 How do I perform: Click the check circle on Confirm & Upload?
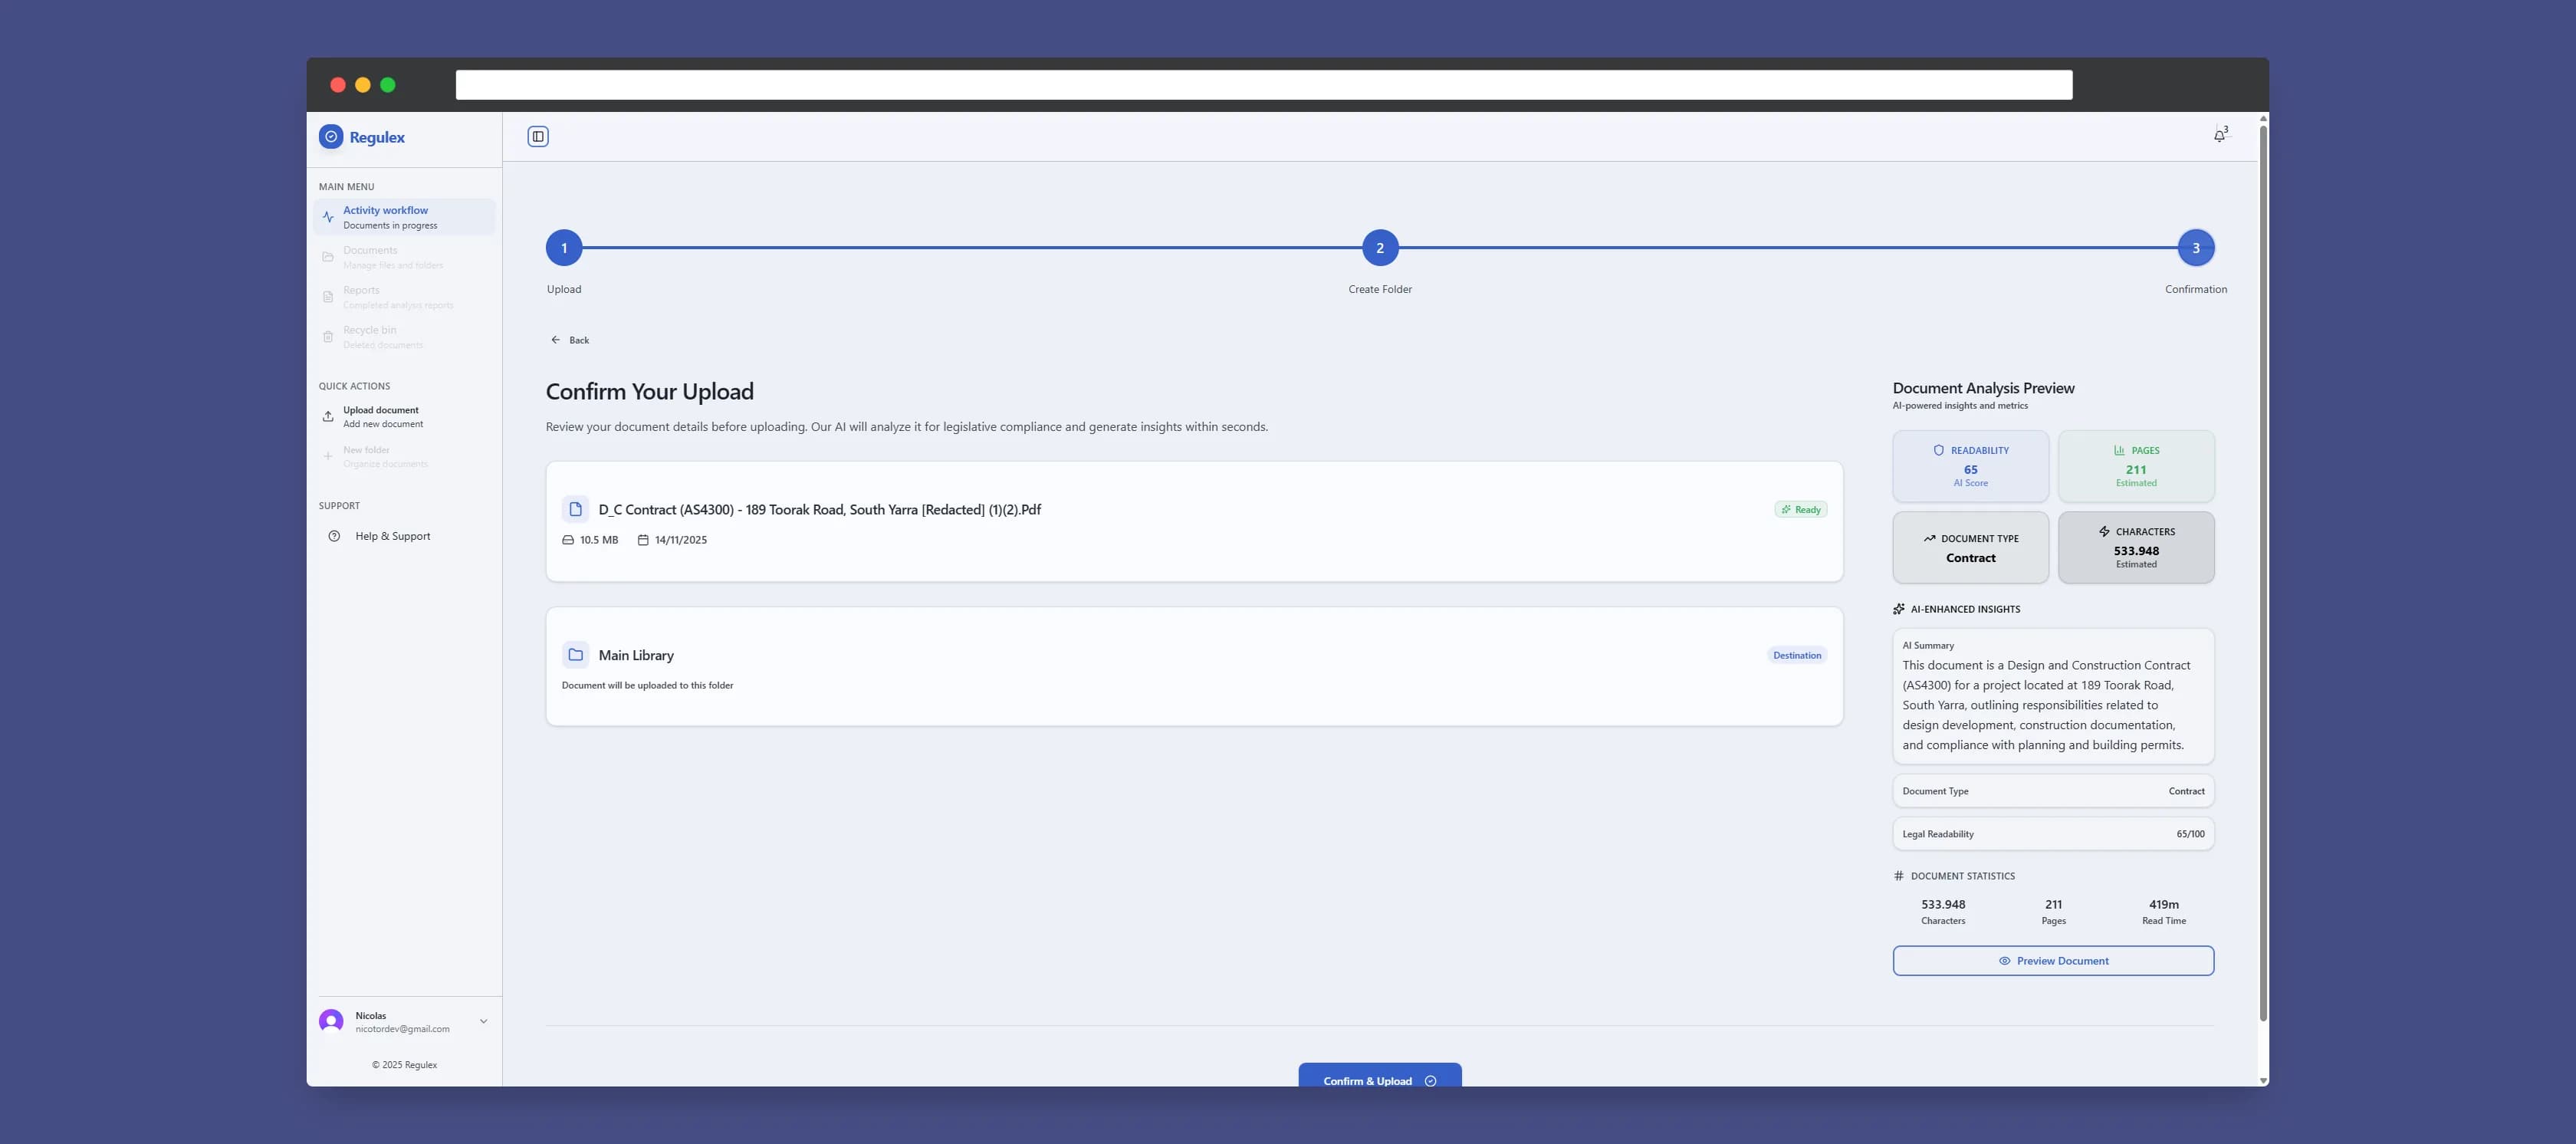pos(1430,1081)
